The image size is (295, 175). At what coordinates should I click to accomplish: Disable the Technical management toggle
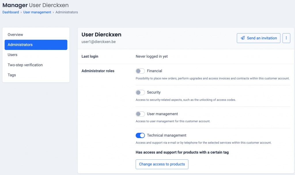click(x=140, y=135)
